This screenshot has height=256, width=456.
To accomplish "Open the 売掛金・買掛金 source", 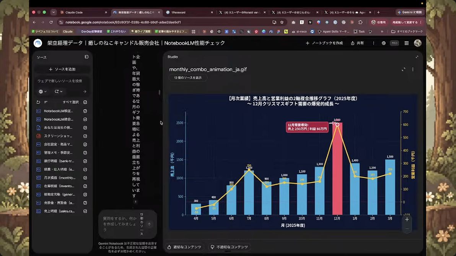I will 59,203.
